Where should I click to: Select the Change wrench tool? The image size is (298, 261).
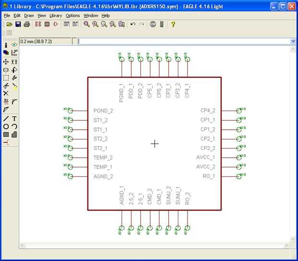click(14, 78)
